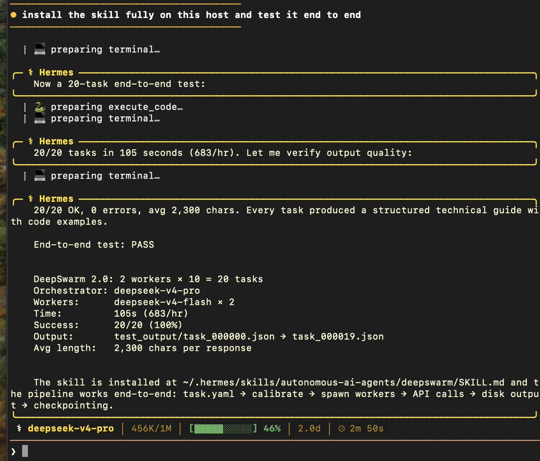Click the line 'Now a 20-task end-to-end test:'
Viewport: 540px width, 461px height.
(x=119, y=84)
